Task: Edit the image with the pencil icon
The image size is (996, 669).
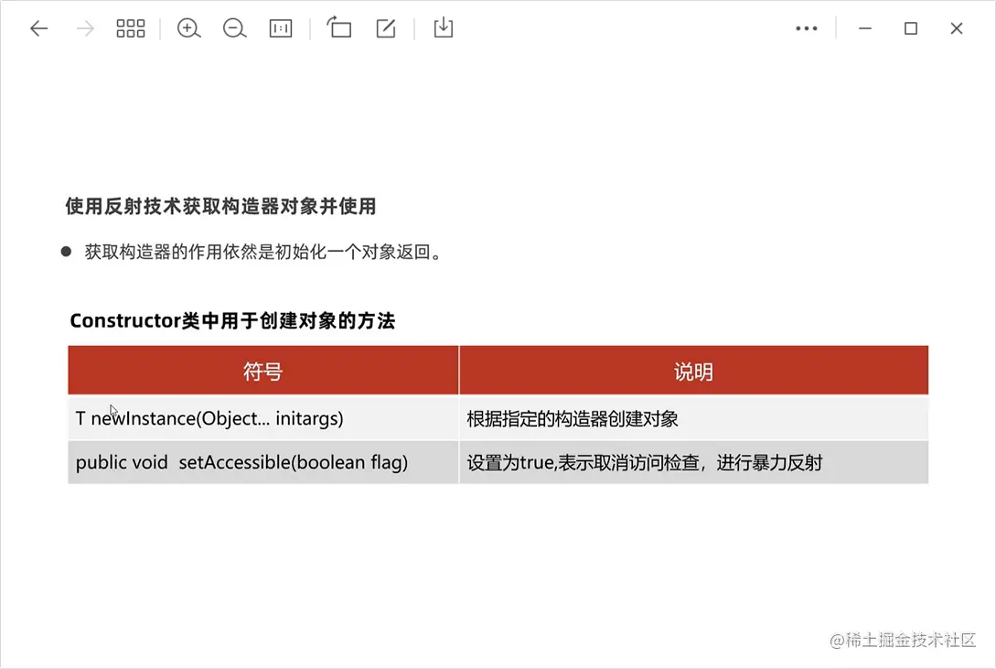Action: coord(386,28)
